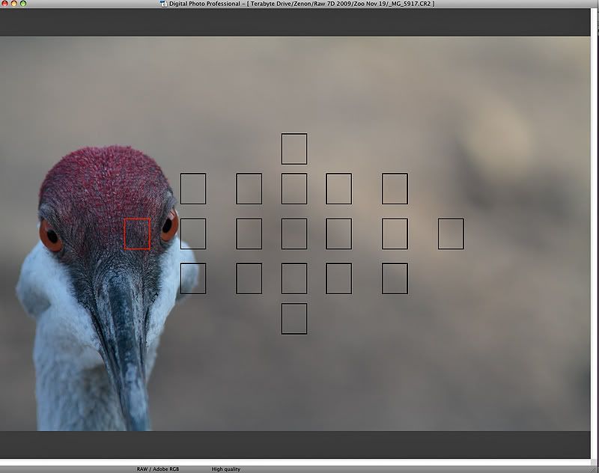The width and height of the screenshot is (599, 473).
Task: Click the top-row rightmost AF point of five
Action: (395, 189)
